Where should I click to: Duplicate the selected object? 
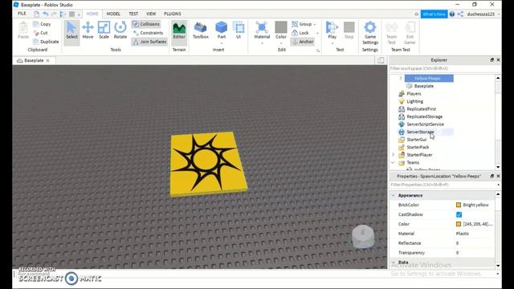[x=46, y=42]
